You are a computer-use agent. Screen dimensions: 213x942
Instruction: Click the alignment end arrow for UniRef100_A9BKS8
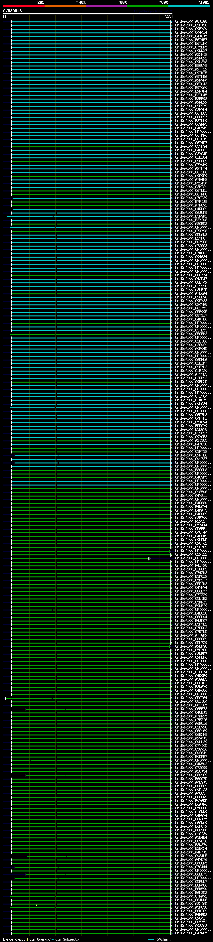point(170,647)
